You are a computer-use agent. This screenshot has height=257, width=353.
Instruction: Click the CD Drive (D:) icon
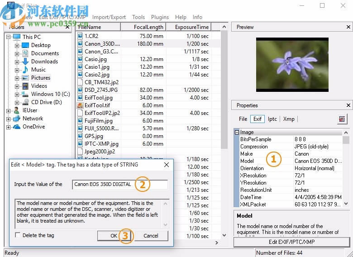(26, 102)
